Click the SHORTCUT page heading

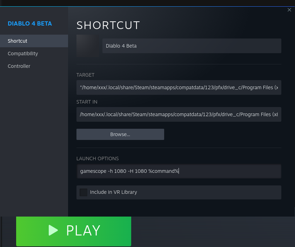pos(108,25)
